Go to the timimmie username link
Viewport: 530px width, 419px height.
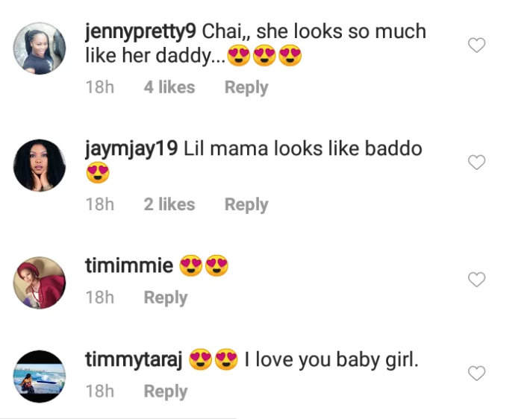click(x=129, y=266)
